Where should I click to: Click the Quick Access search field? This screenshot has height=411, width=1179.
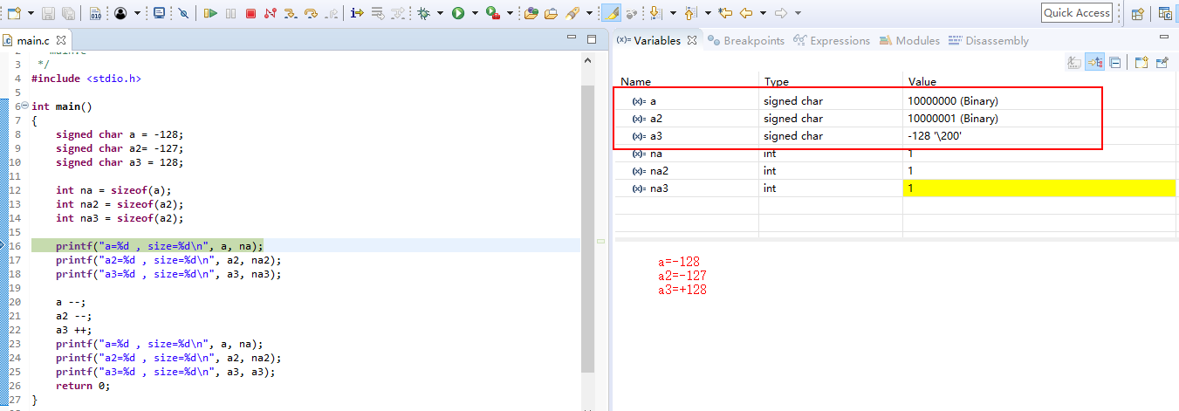[x=1077, y=13]
